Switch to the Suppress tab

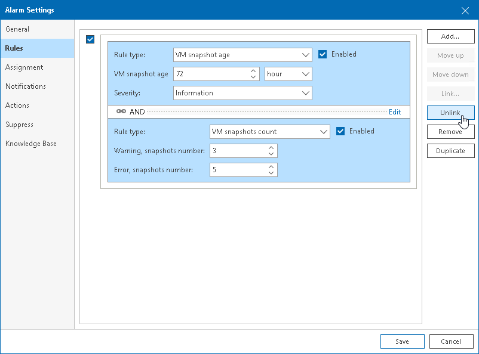[x=37, y=125]
